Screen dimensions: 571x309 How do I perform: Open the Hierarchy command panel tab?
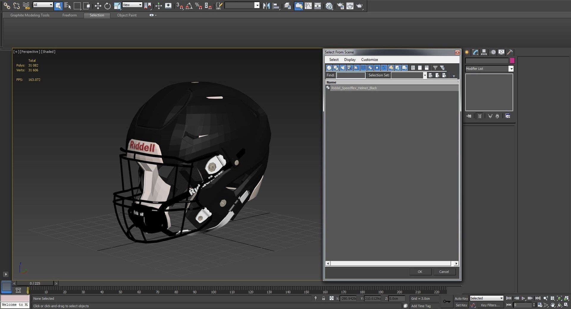tap(484, 52)
